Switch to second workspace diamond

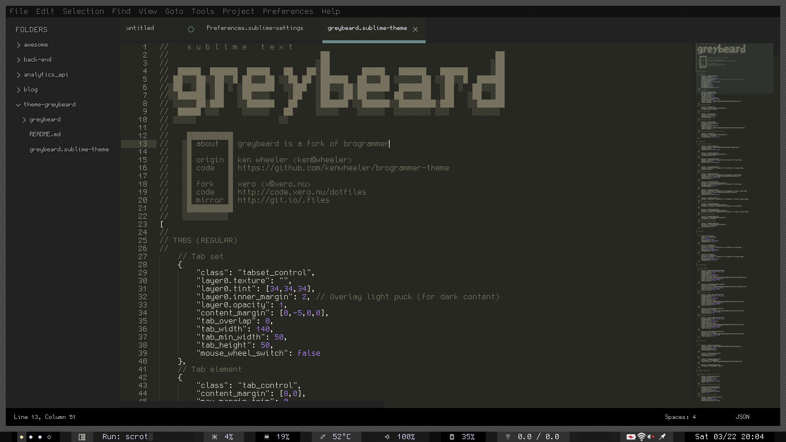[31, 437]
